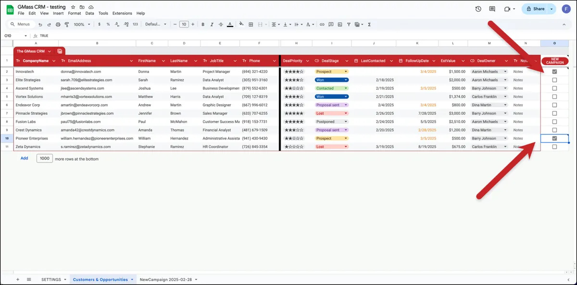This screenshot has height=285, width=577.
Task: Toggle italic formatting
Action: [212, 24]
